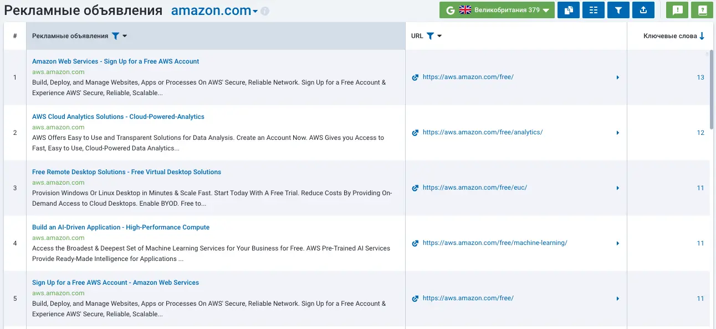Click the Google search engine icon
Screen dimensions: 716x329
[450, 10]
